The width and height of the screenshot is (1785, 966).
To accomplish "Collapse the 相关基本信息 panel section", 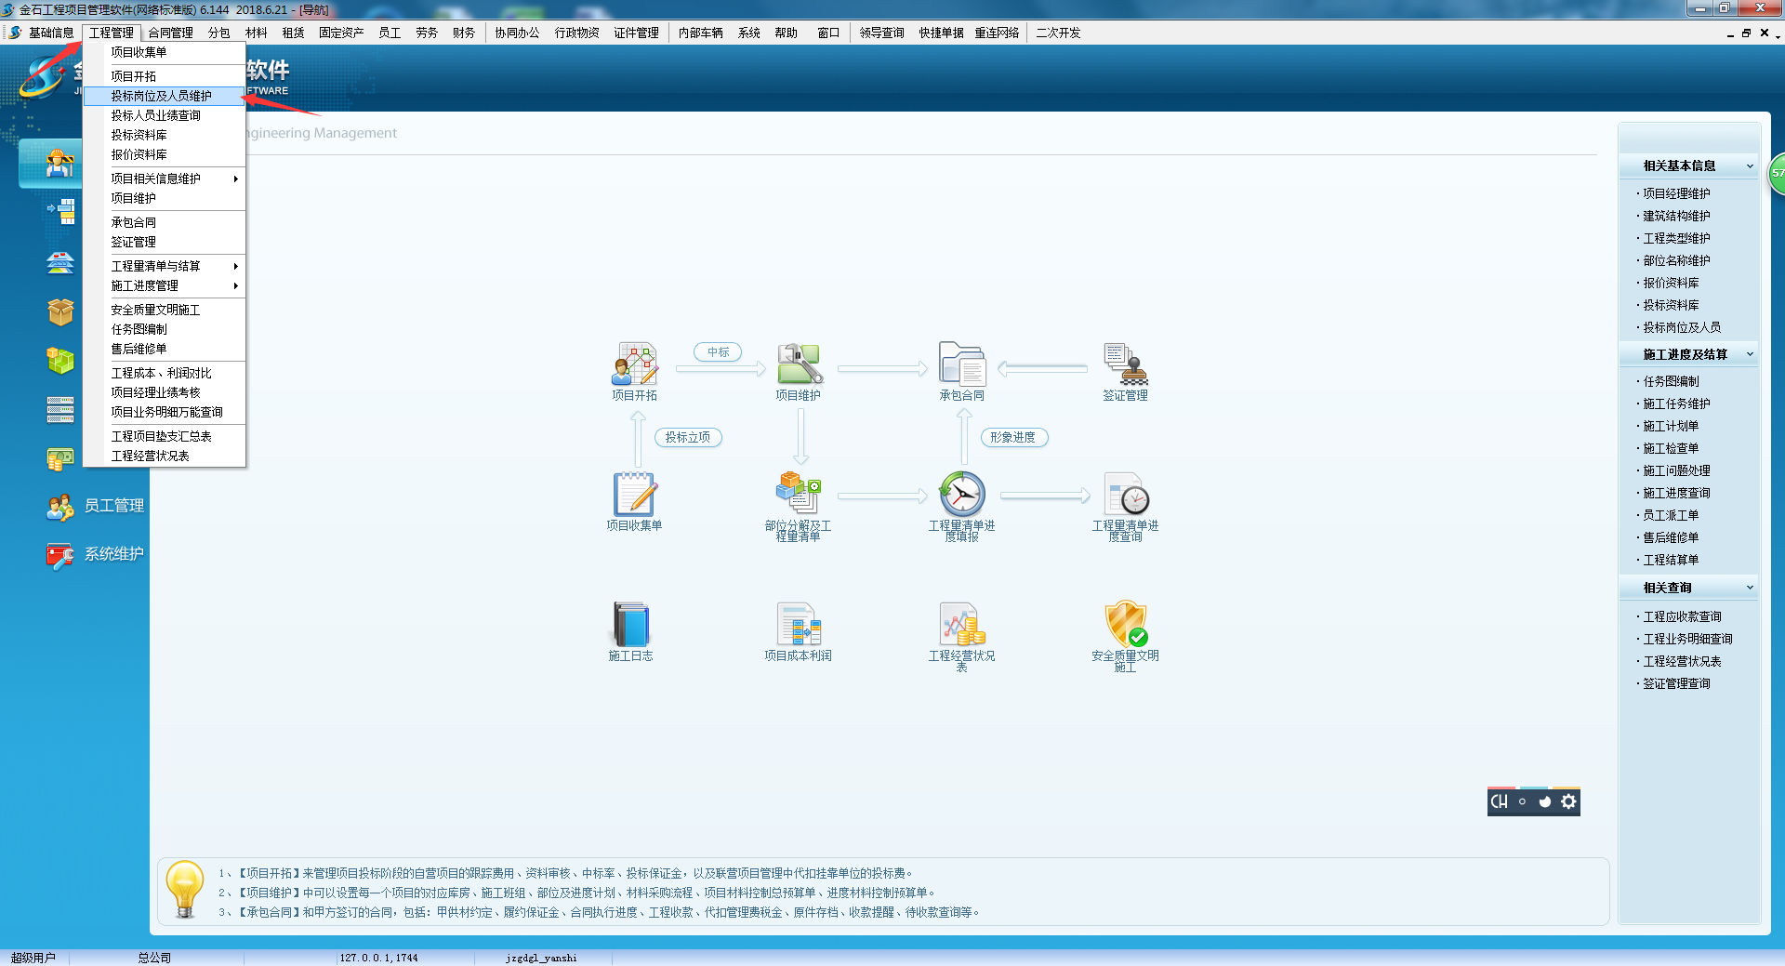I will (x=1750, y=166).
